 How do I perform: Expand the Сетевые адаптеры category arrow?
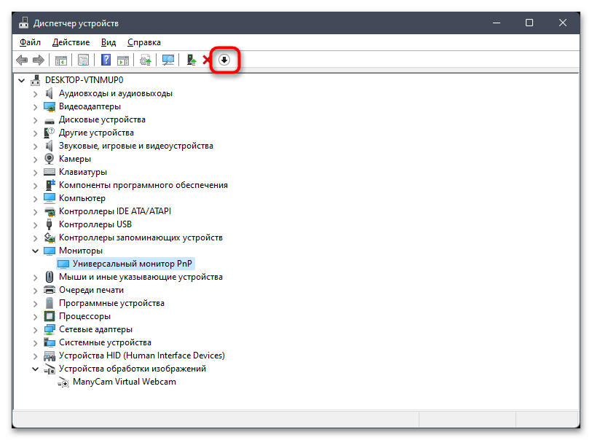[x=35, y=330]
